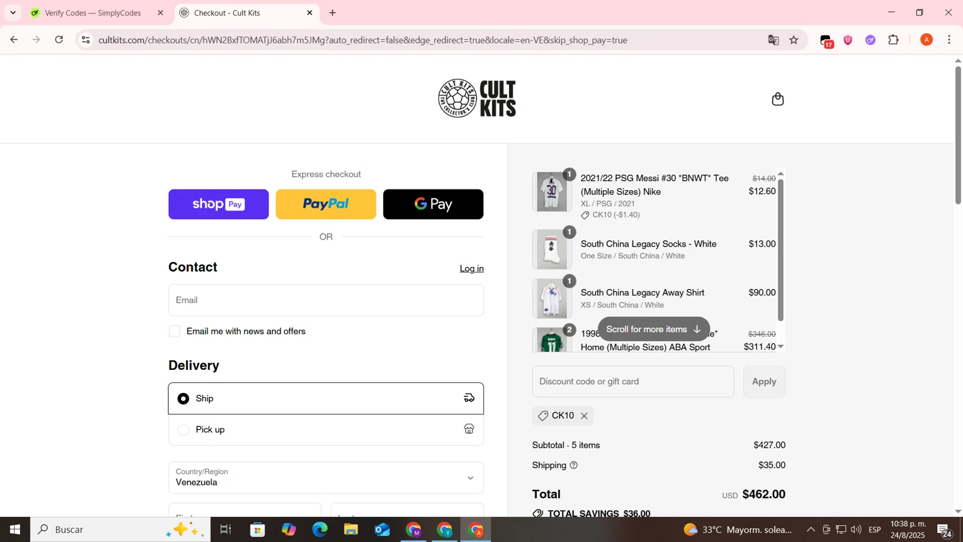Pay with Google Pay button

(433, 204)
